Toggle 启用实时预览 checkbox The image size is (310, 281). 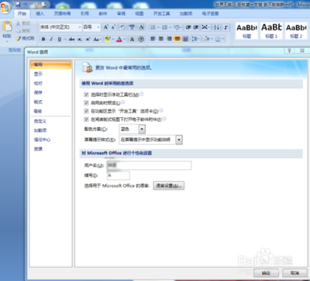(x=86, y=103)
